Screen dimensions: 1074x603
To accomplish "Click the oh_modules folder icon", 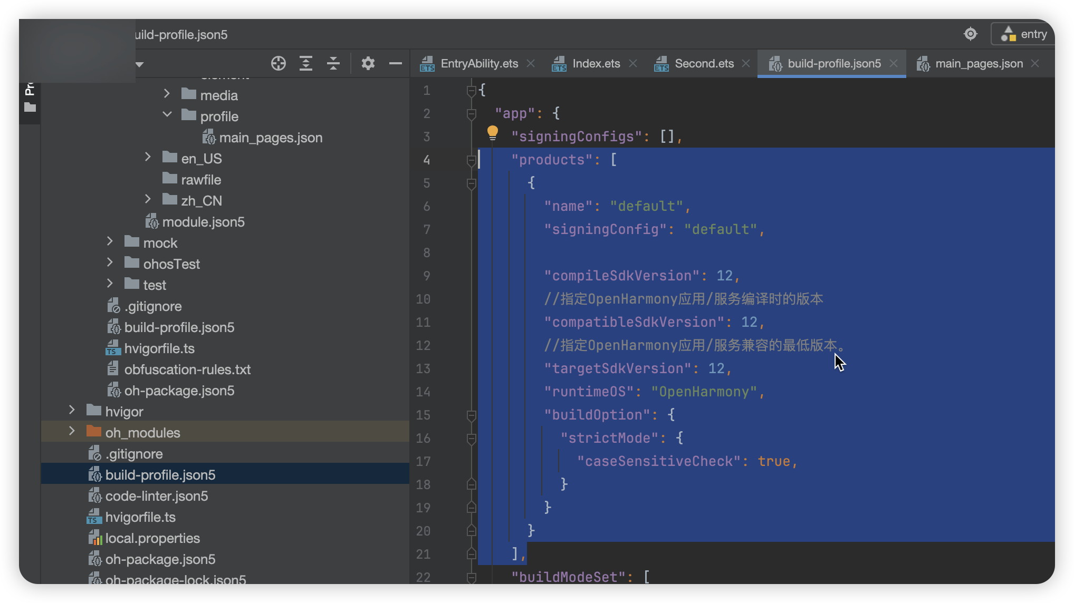I will [94, 431].
